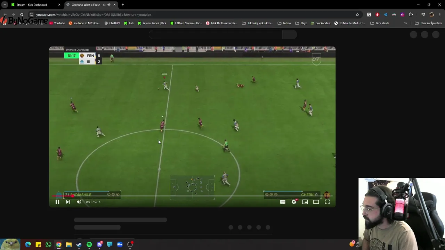Expand the Yeni klasör bookmark folder
Screen dimensions: 445x250
click(x=380, y=23)
